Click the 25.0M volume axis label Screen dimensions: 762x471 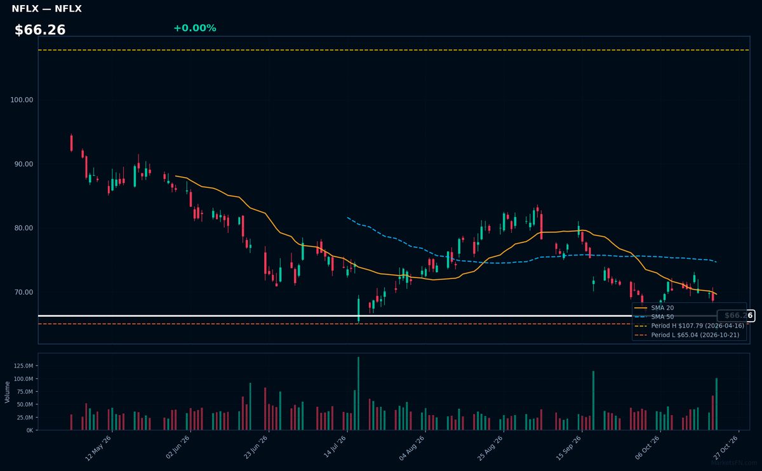(x=25, y=418)
